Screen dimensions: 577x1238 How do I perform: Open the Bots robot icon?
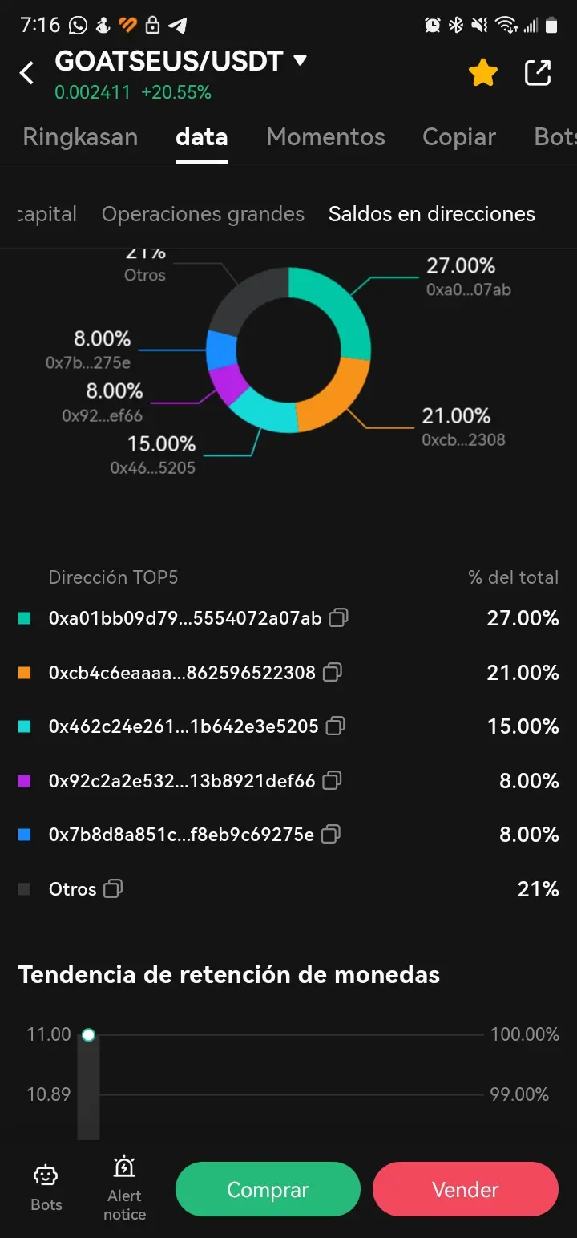pyautogui.click(x=46, y=1186)
